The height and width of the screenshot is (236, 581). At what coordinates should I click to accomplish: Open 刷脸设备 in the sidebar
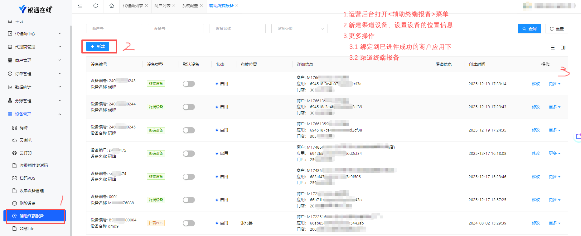pos(27,203)
